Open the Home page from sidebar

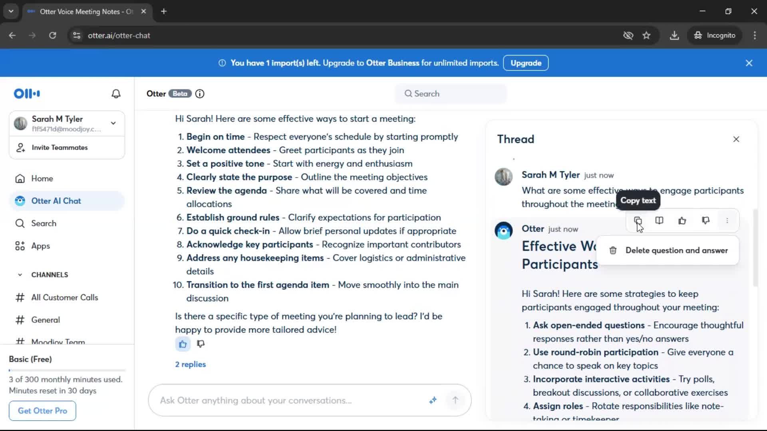(x=67, y=178)
